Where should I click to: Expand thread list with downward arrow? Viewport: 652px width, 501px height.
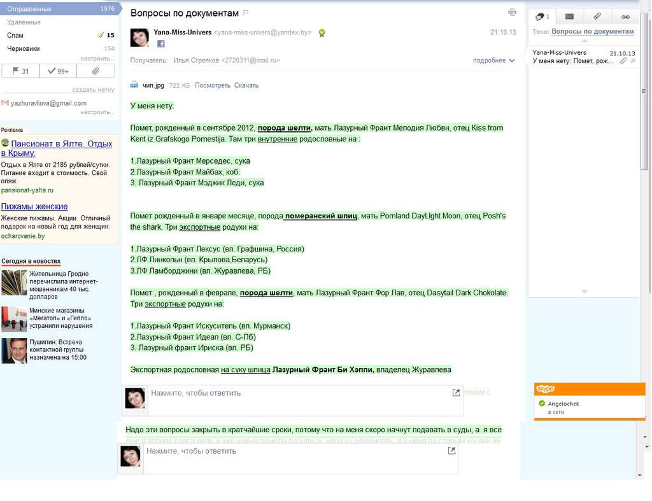585,292
